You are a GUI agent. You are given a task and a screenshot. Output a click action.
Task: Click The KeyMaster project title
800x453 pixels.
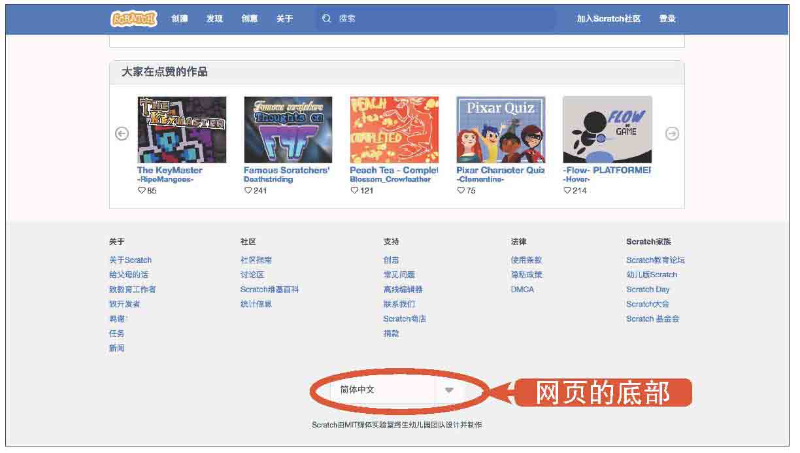click(x=170, y=170)
